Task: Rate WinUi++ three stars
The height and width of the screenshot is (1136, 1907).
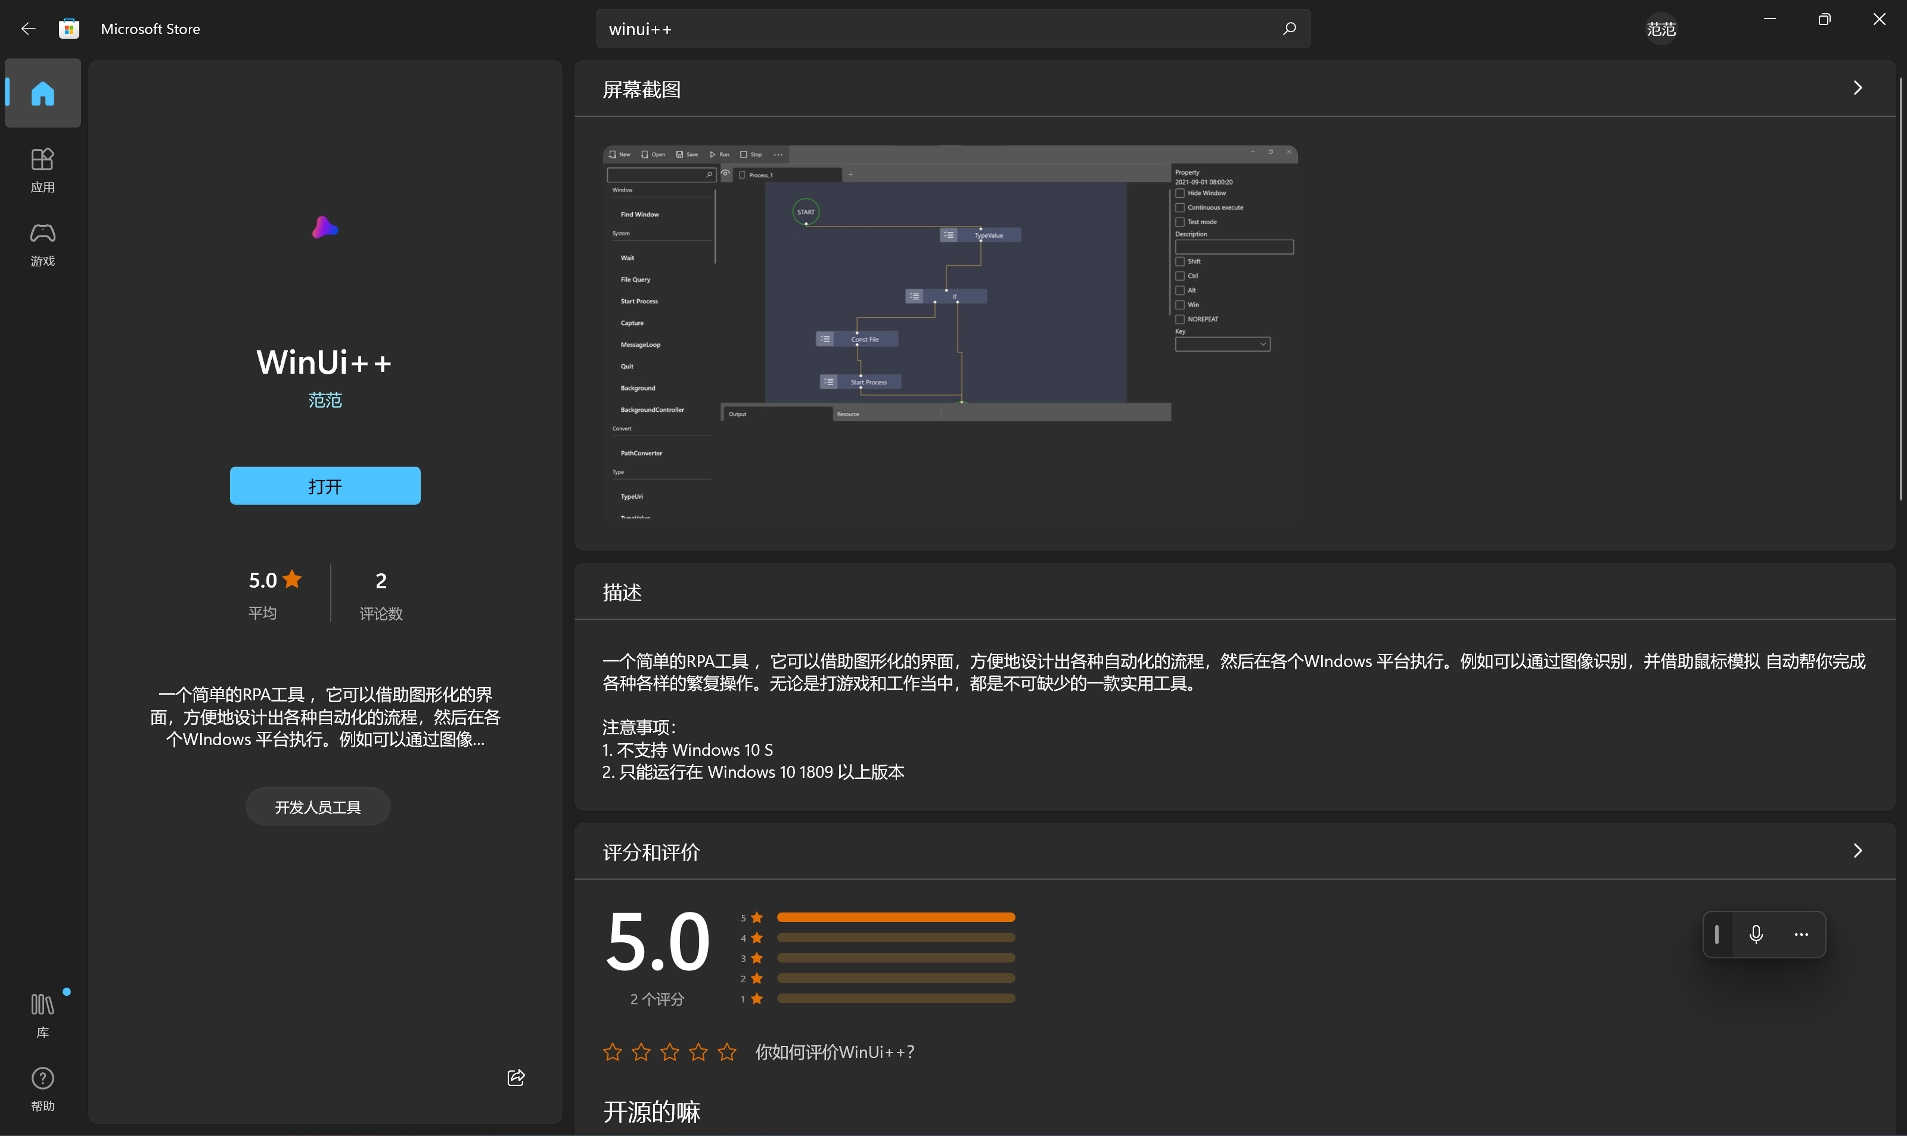Action: pyautogui.click(x=669, y=1052)
